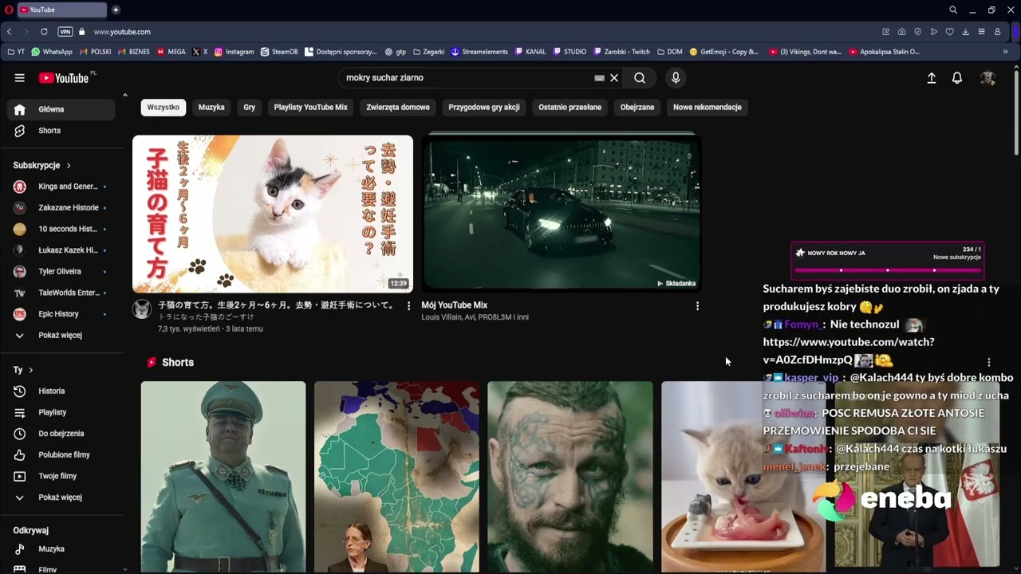Open Opera Easy Setup sliders icon
The image size is (1021, 574).
(981, 32)
